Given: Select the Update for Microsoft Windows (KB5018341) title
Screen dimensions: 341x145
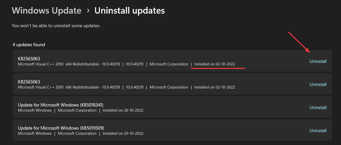Looking at the screenshot, I should point(61,105).
